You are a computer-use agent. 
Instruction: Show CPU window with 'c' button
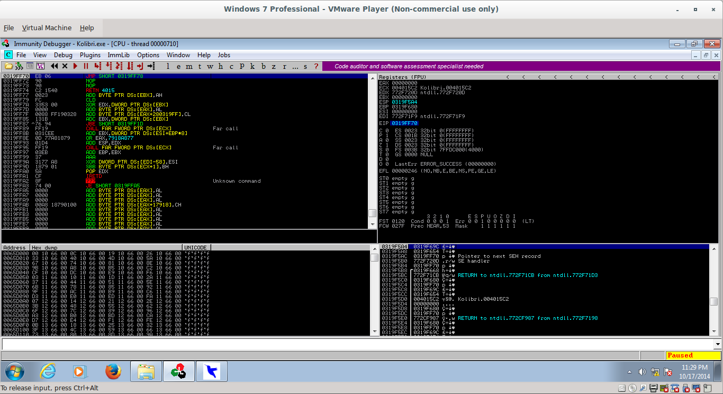231,66
